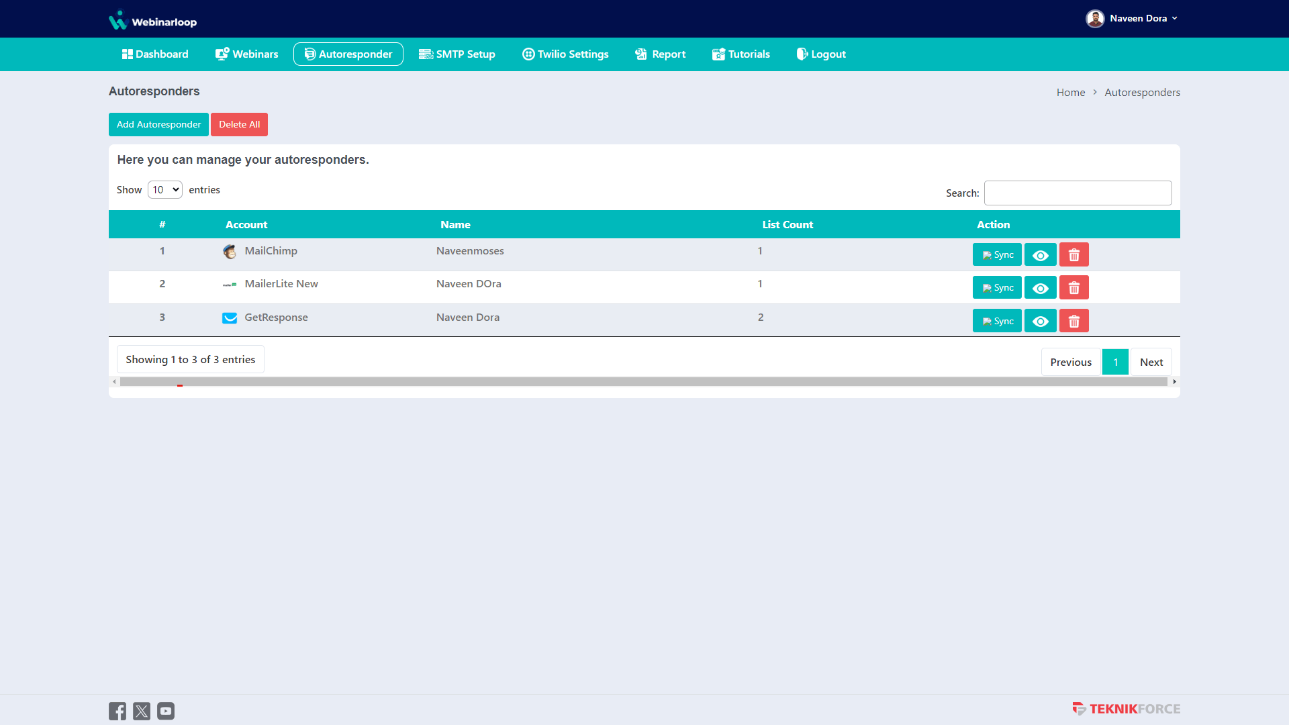The width and height of the screenshot is (1289, 725).
Task: Click trash icon for GetResponse row
Action: click(1073, 322)
